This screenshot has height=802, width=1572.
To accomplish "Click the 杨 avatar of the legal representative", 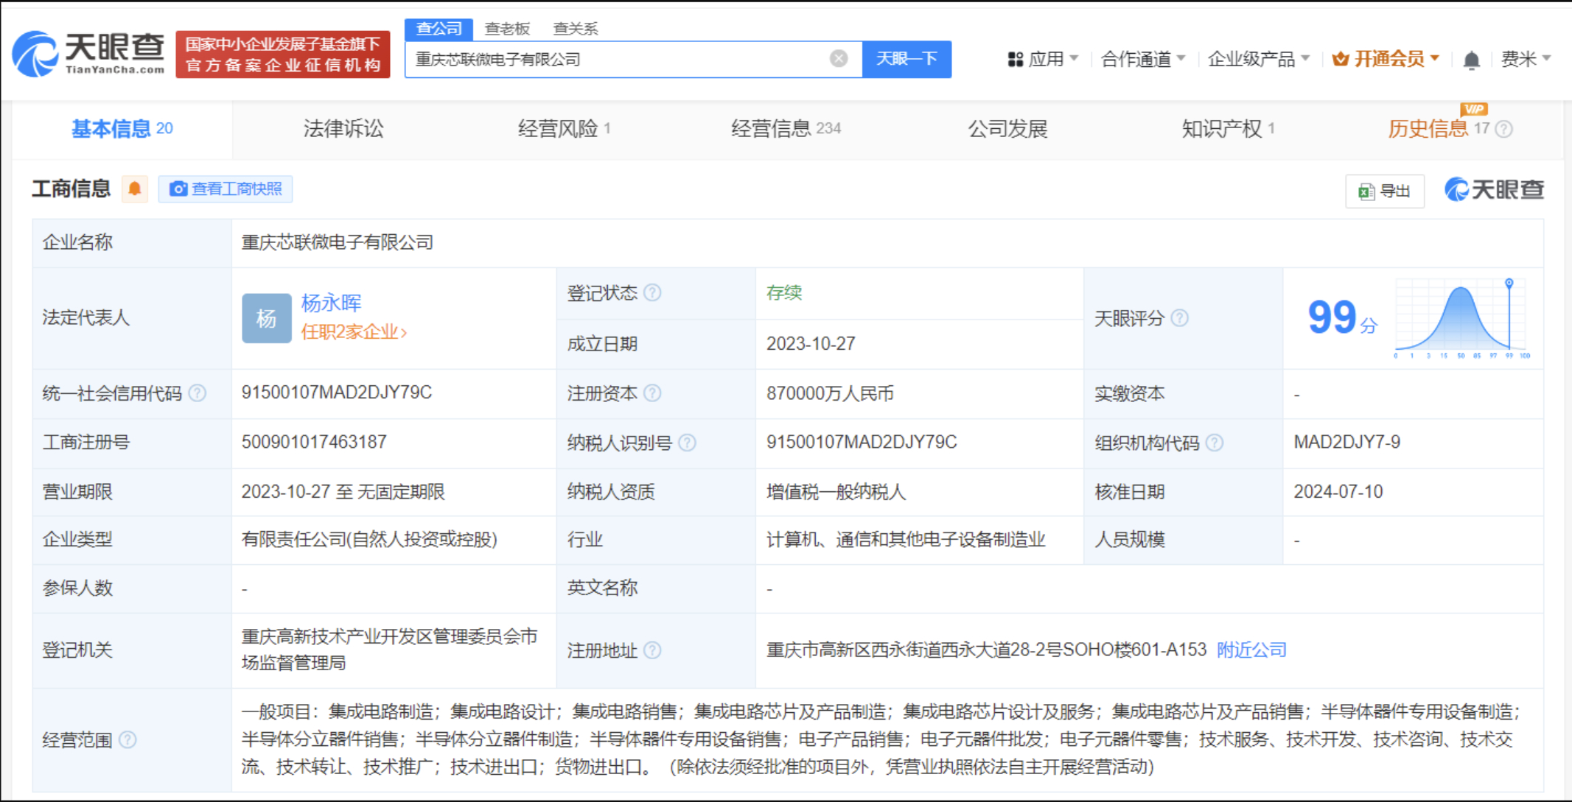I will click(x=267, y=318).
